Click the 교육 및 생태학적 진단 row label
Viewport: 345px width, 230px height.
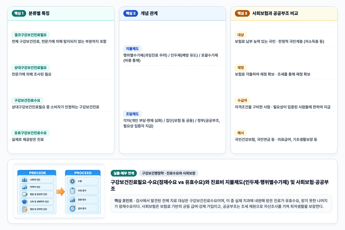pyautogui.click(x=39, y=202)
